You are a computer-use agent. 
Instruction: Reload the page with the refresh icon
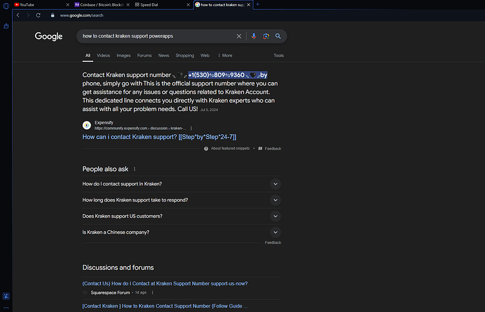coord(38,15)
